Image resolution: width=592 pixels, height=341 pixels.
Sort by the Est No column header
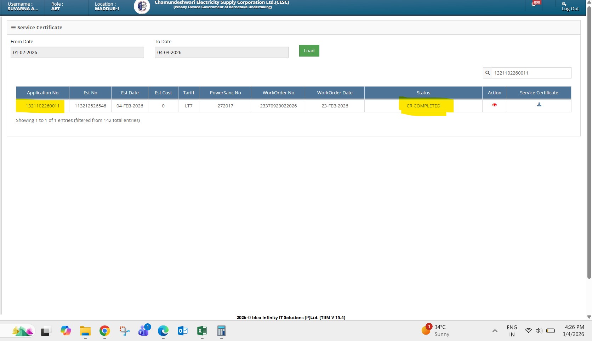(90, 93)
